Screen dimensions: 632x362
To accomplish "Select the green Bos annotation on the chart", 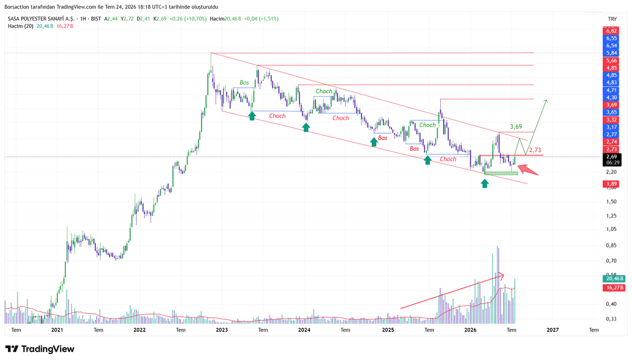I will click(x=244, y=83).
